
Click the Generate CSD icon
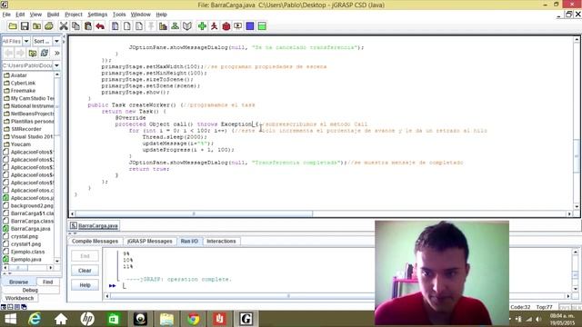point(115,26)
